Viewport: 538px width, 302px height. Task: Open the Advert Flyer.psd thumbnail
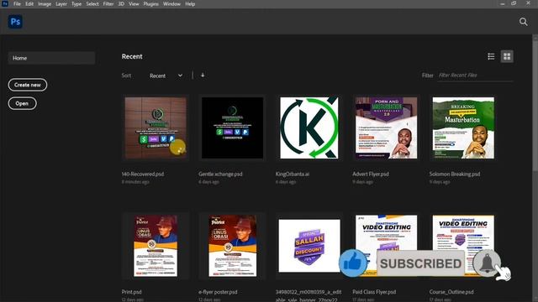pyautogui.click(x=387, y=128)
